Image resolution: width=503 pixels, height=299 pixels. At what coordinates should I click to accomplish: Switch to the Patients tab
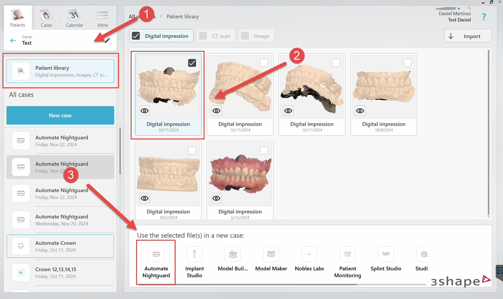[17, 17]
